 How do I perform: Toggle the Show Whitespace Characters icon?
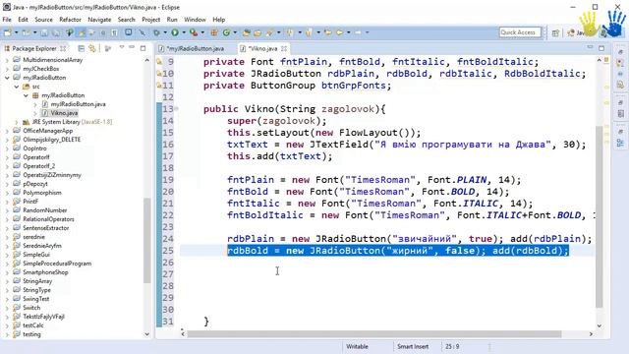(x=115, y=32)
